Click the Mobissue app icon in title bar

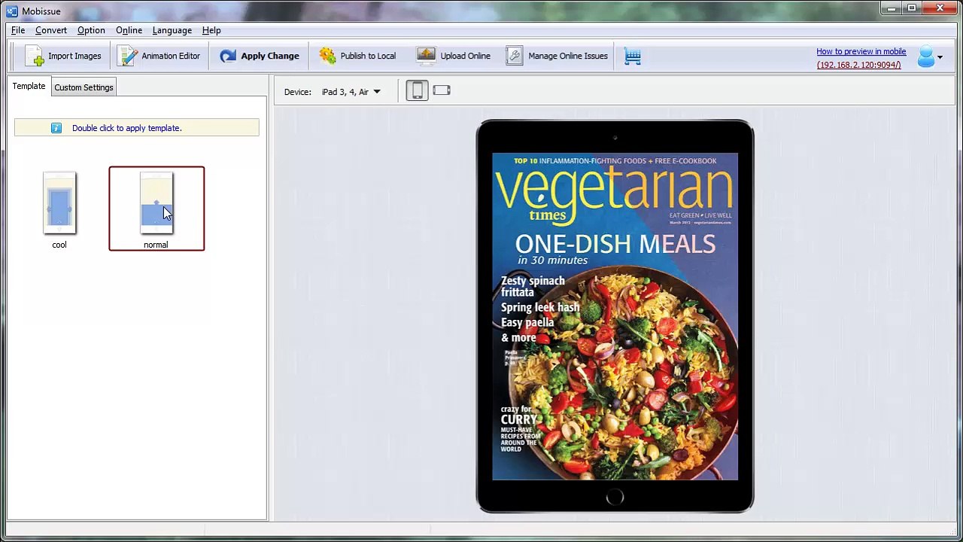click(x=11, y=11)
